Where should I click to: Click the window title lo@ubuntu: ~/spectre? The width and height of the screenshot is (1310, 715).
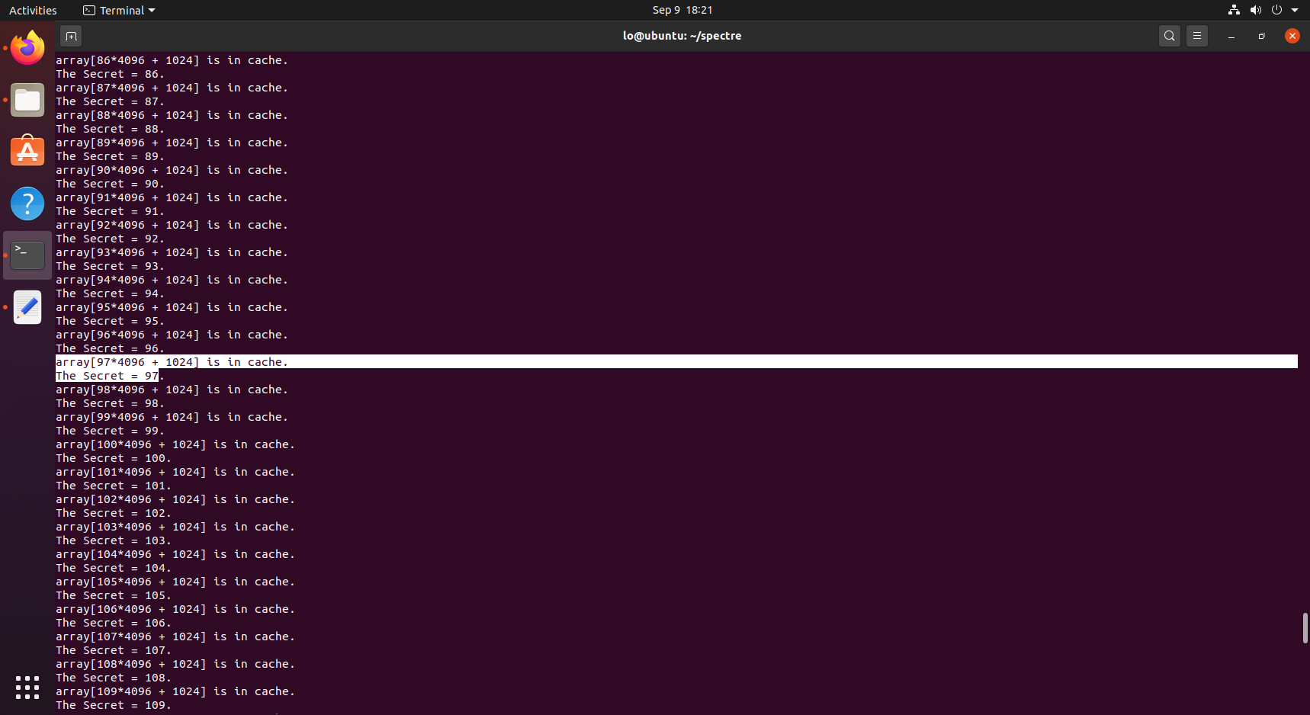[682, 36]
